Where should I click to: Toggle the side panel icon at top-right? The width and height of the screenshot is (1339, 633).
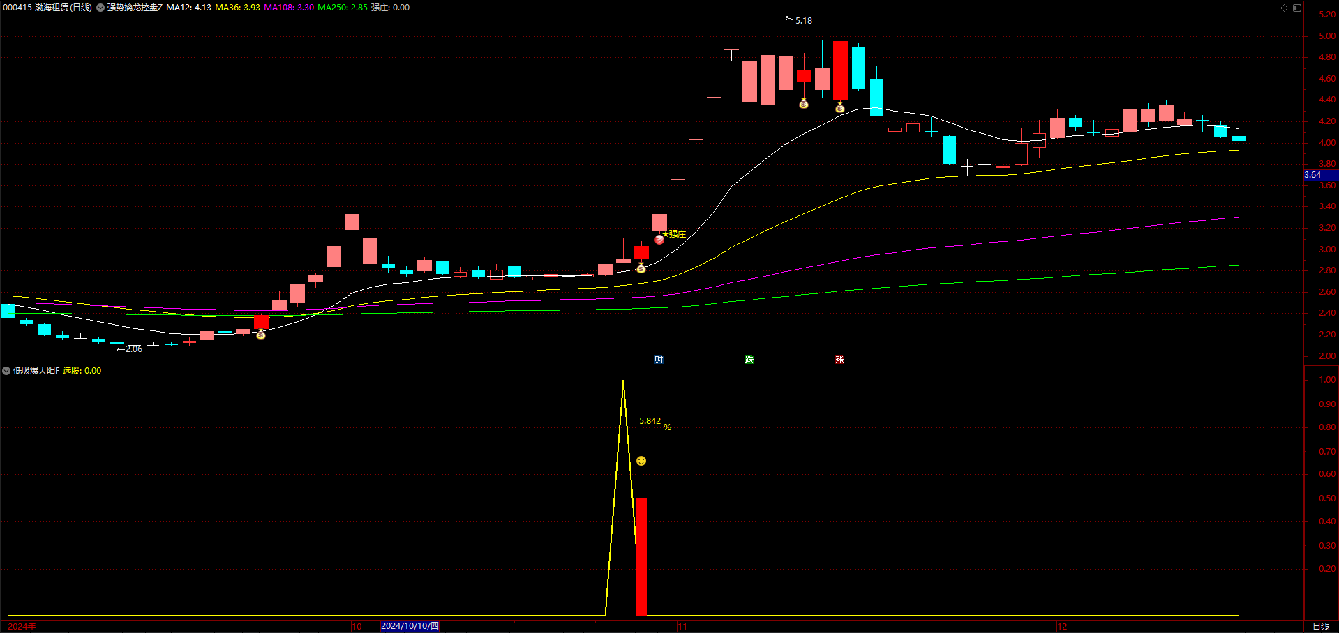point(1297,8)
